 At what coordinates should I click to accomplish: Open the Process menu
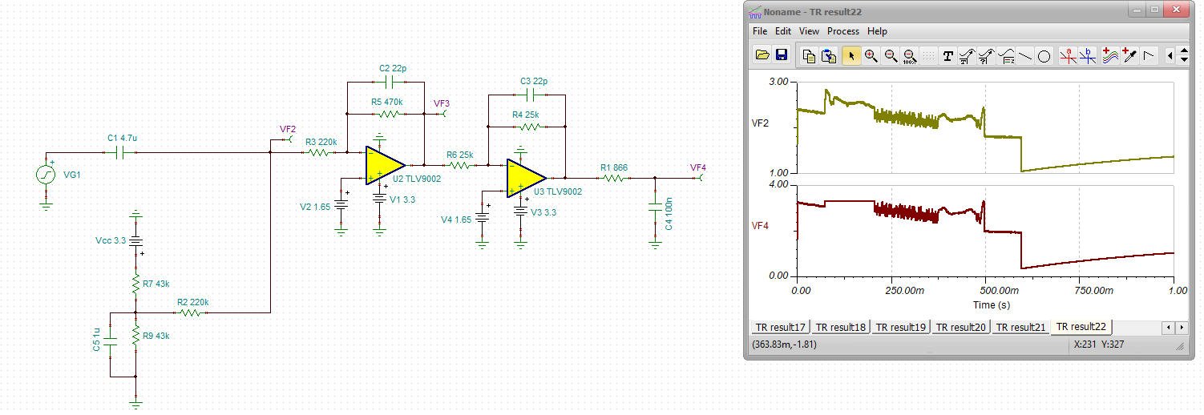point(843,31)
